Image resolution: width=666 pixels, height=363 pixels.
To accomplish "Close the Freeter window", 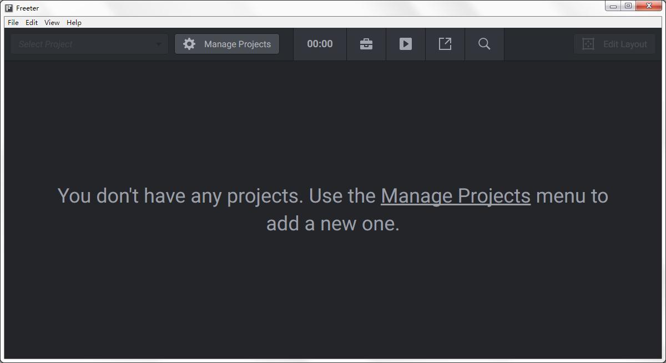I will [x=648, y=6].
